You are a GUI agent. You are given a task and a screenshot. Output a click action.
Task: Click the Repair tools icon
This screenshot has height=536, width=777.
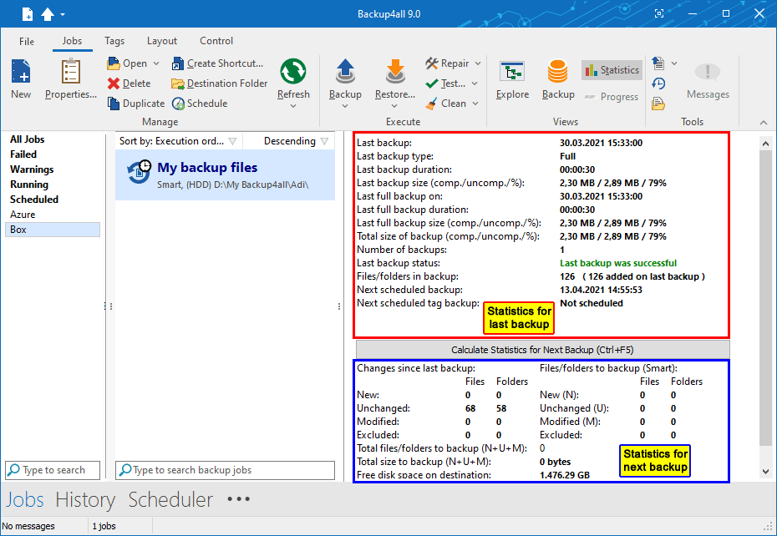[x=432, y=63]
